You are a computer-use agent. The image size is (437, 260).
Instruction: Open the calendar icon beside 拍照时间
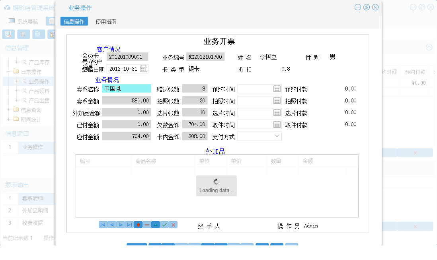click(277, 100)
